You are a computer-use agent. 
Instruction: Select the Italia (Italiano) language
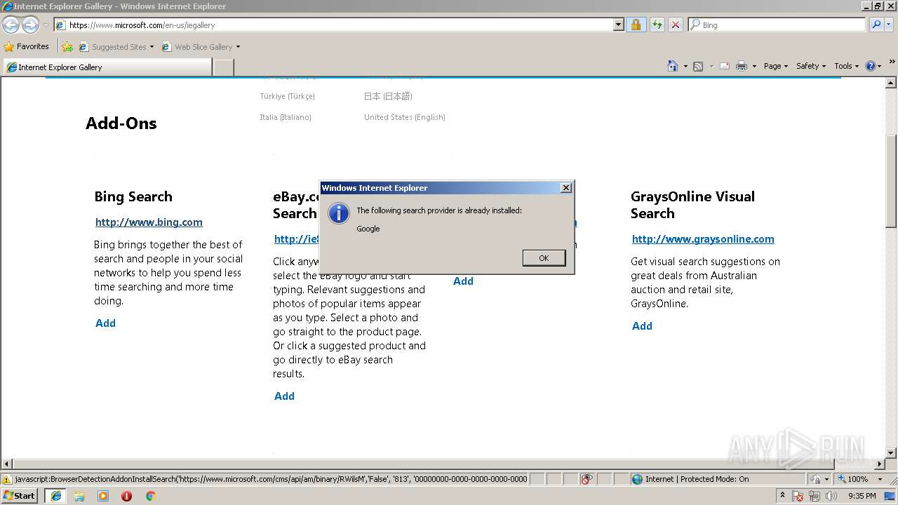point(286,117)
